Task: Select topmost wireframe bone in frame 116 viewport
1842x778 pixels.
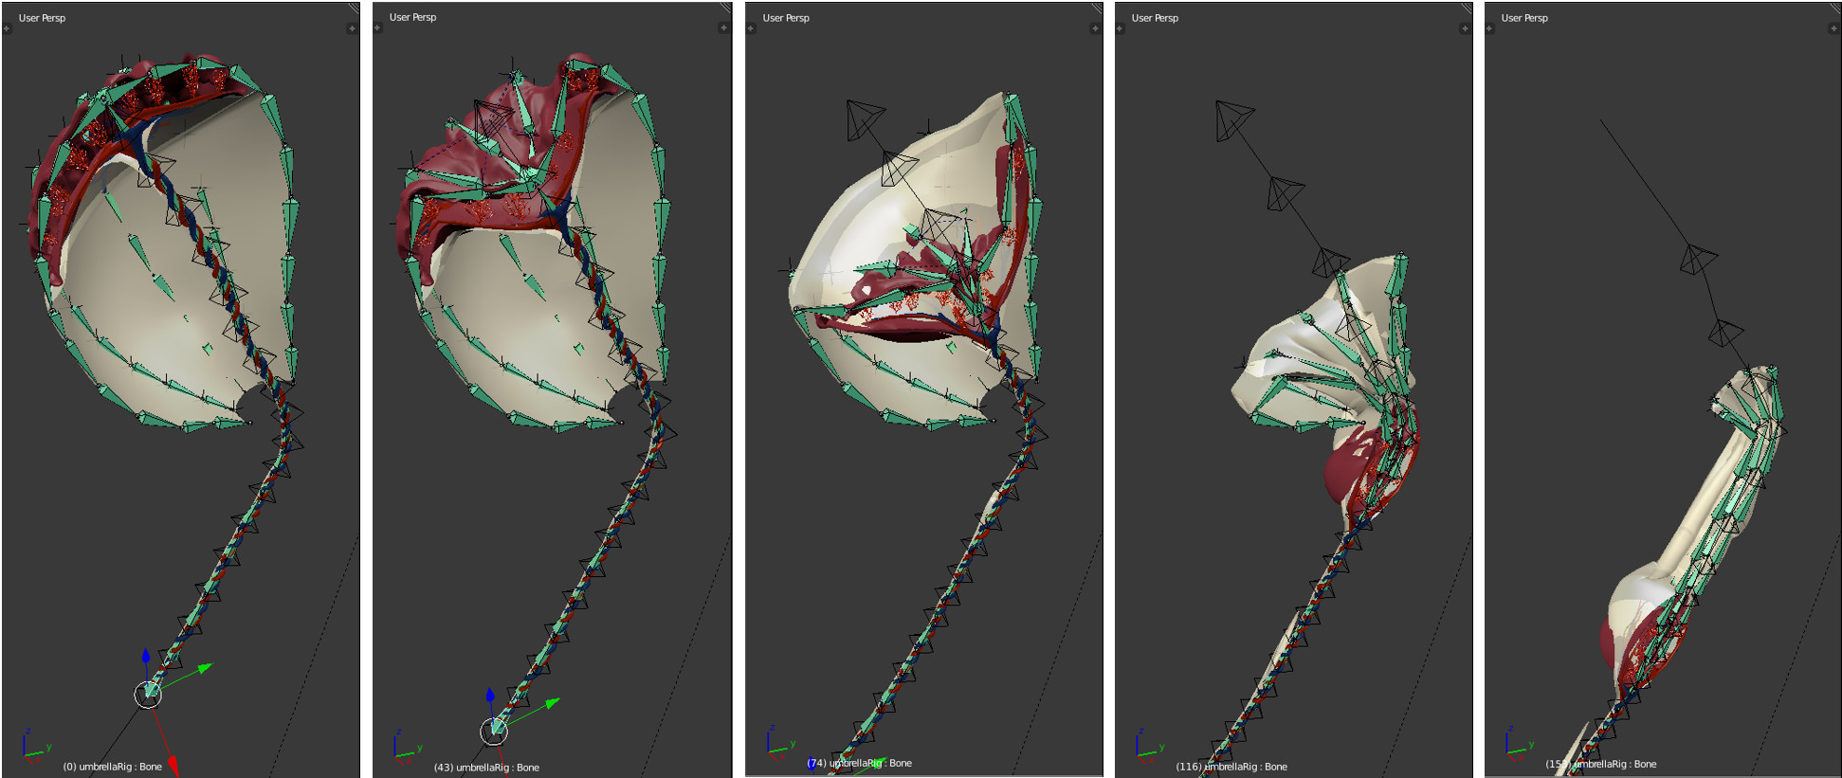Action: [1232, 119]
